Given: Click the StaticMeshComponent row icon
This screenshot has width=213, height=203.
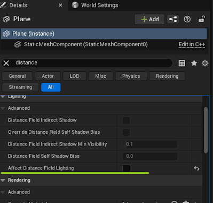Looking at the screenshot, I should (x=18, y=44).
